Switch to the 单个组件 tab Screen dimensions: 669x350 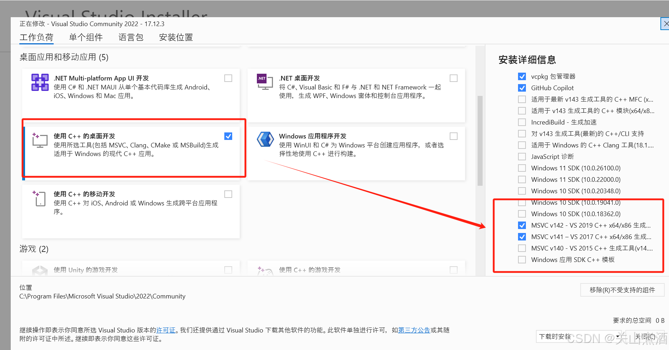[x=86, y=37]
